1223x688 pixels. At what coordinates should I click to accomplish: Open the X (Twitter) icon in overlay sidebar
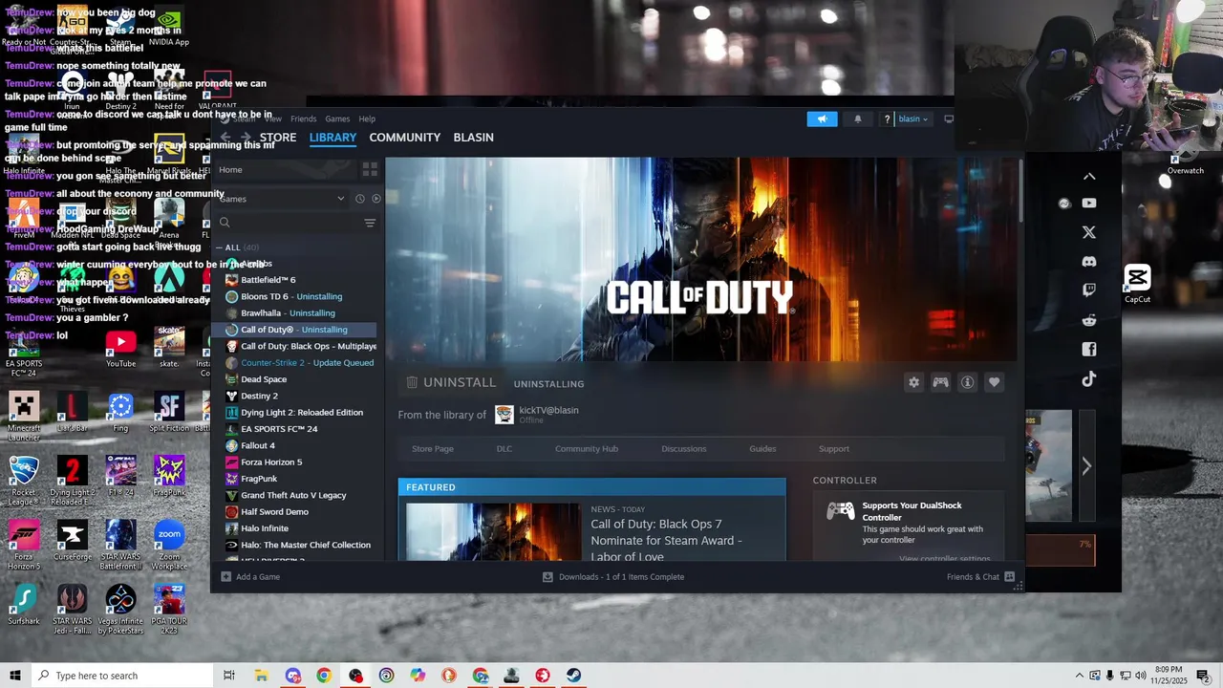(1089, 232)
